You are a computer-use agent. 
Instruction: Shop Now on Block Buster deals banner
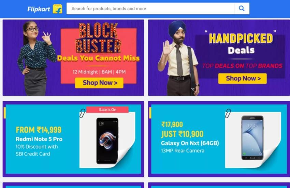click(x=99, y=83)
